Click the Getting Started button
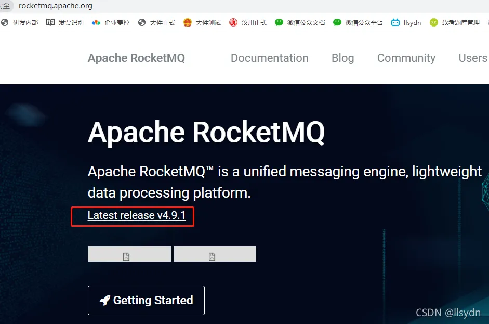The width and height of the screenshot is (489, 324). click(x=146, y=300)
